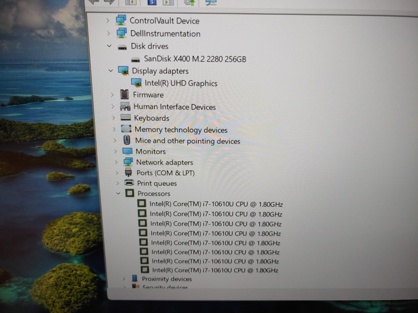This screenshot has height=313, width=418.
Task: Click the Intel(R) UHD Graphics adapter icon
Action: [136, 83]
